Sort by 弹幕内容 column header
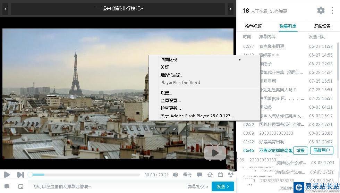 coord(267,37)
